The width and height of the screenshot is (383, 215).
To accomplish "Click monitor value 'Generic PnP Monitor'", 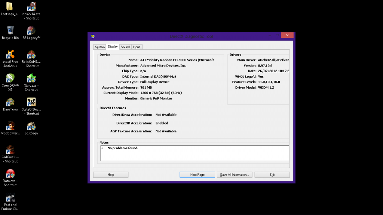I will pos(156,98).
